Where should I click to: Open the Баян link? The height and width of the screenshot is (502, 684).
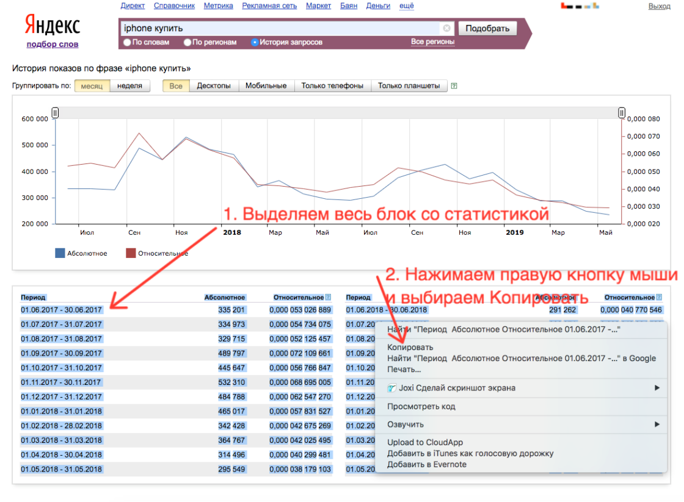[349, 5]
